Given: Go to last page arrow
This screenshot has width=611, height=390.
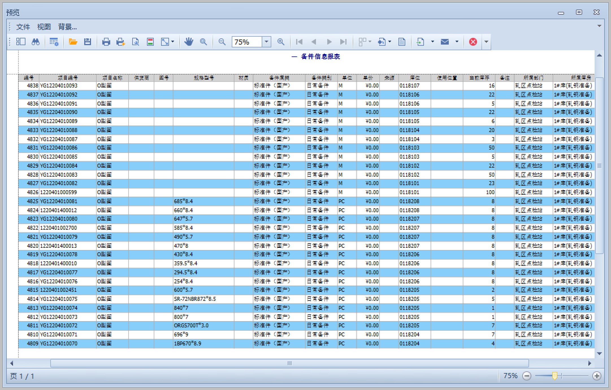Looking at the screenshot, I should click(343, 42).
